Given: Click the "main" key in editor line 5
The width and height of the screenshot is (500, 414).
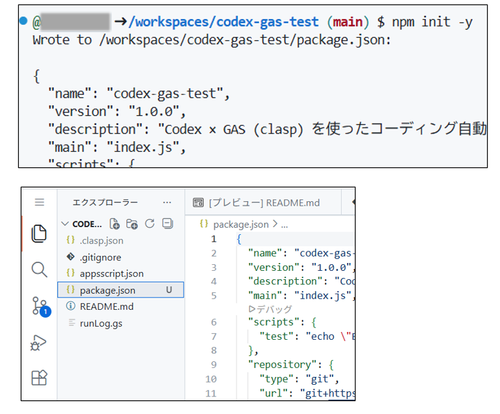Looking at the screenshot, I should (x=265, y=296).
